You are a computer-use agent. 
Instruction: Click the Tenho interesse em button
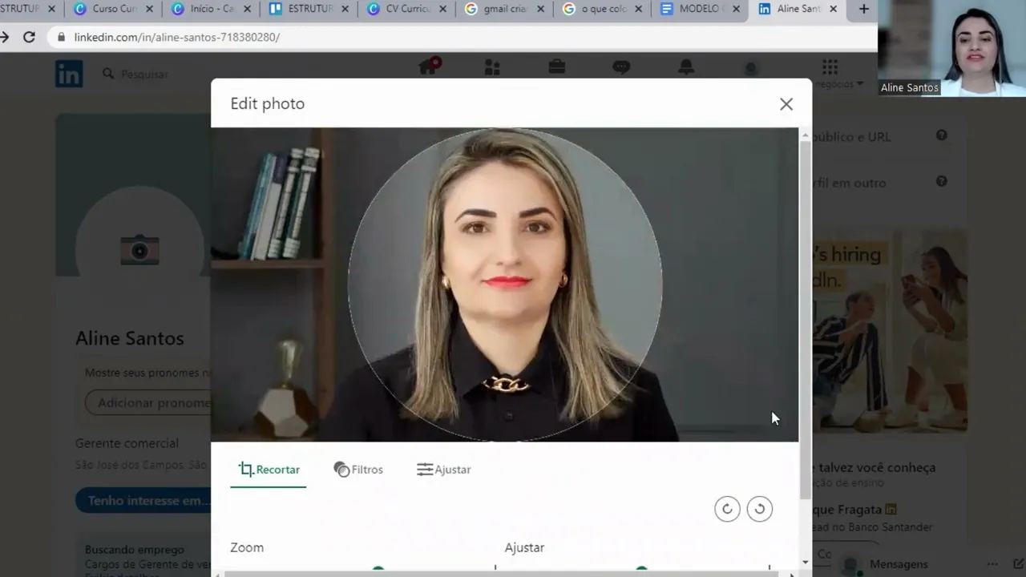tap(143, 500)
